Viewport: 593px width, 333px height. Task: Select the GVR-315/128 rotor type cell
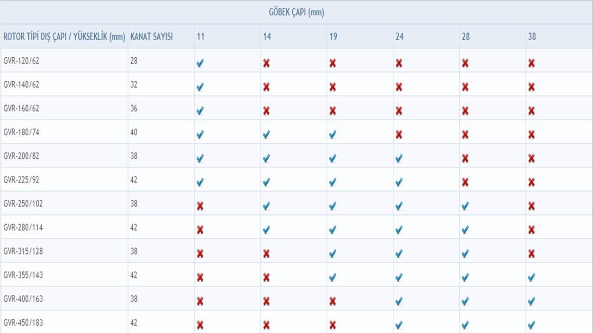click(64, 251)
